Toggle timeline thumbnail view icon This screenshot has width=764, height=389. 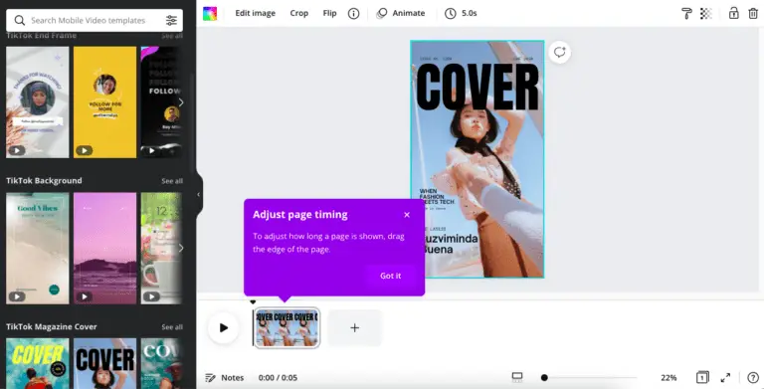(x=517, y=377)
